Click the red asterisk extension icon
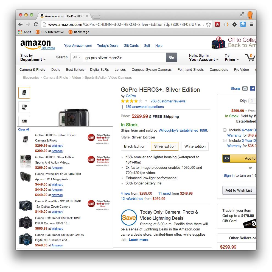This screenshot has width=272, height=272. (217, 24)
